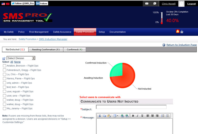Align text center in the editor

152,116
